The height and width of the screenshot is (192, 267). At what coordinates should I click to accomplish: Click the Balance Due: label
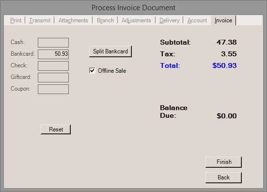coord(173,112)
